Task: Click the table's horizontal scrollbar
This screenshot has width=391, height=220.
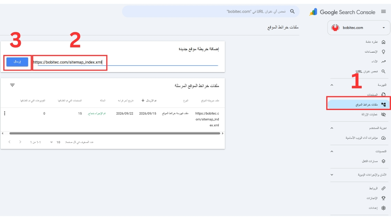Action: tap(115, 133)
